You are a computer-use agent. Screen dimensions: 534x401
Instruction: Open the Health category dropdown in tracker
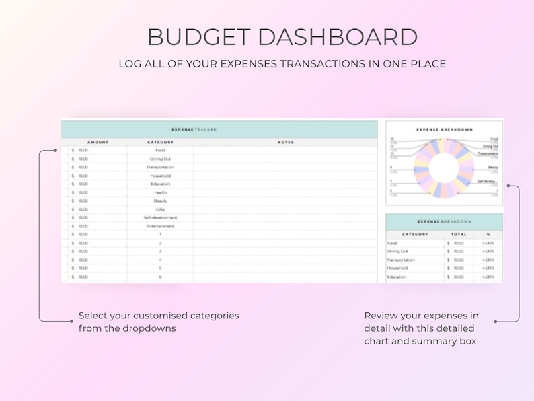coord(161,192)
